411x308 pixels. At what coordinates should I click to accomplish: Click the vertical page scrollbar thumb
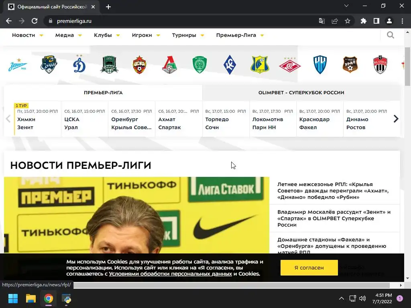pos(407,67)
